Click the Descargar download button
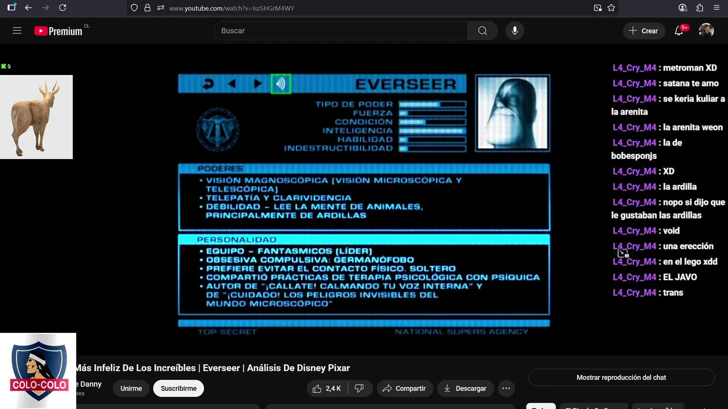The height and width of the screenshot is (409, 728). pos(465,389)
